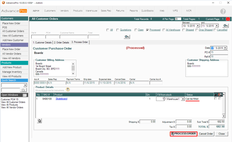Open the help question mark icon at top right
Viewport: 232px width, 142px height.
[223, 11]
